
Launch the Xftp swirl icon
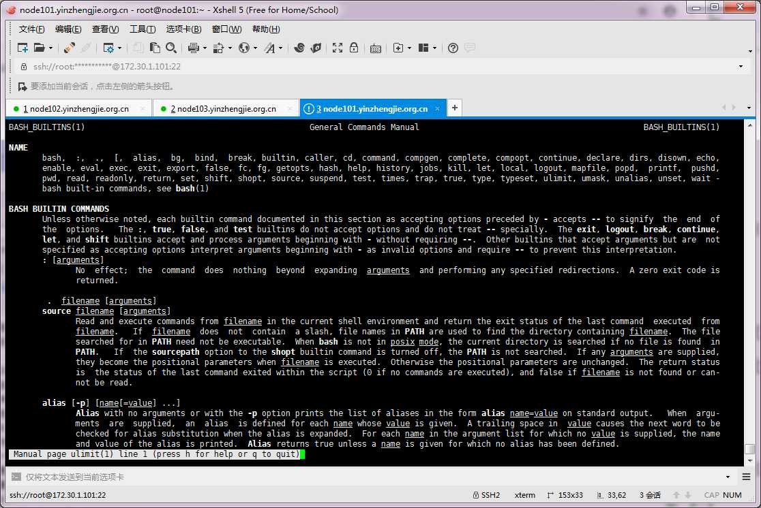coord(299,48)
